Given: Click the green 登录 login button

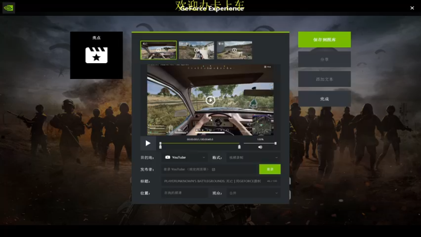Looking at the screenshot, I should click(270, 169).
